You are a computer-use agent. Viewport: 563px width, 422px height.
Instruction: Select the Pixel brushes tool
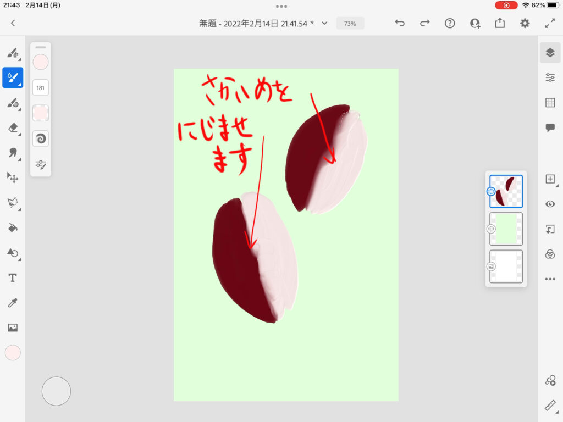pos(12,53)
